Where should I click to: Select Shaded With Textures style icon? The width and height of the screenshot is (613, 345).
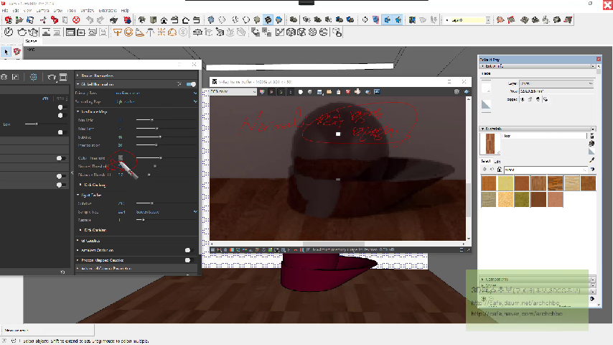[268, 19]
